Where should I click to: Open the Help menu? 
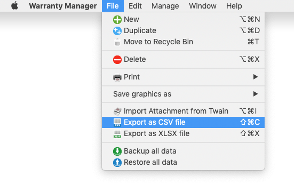click(234, 6)
